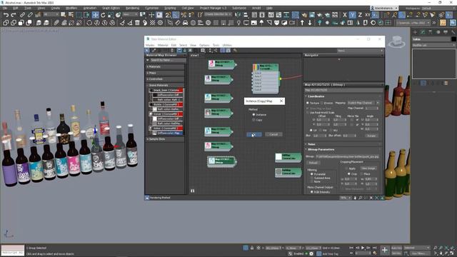
Task: Select the Place radio in Cropping/Placement
Action: coord(362,174)
